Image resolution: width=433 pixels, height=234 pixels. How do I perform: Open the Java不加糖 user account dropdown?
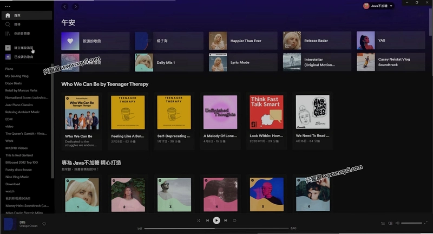378,6
